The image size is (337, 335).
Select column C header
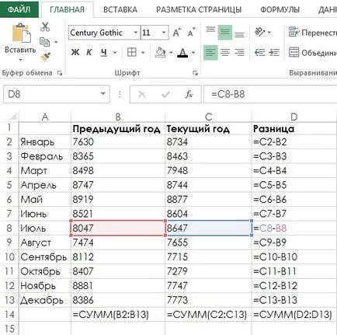point(208,117)
